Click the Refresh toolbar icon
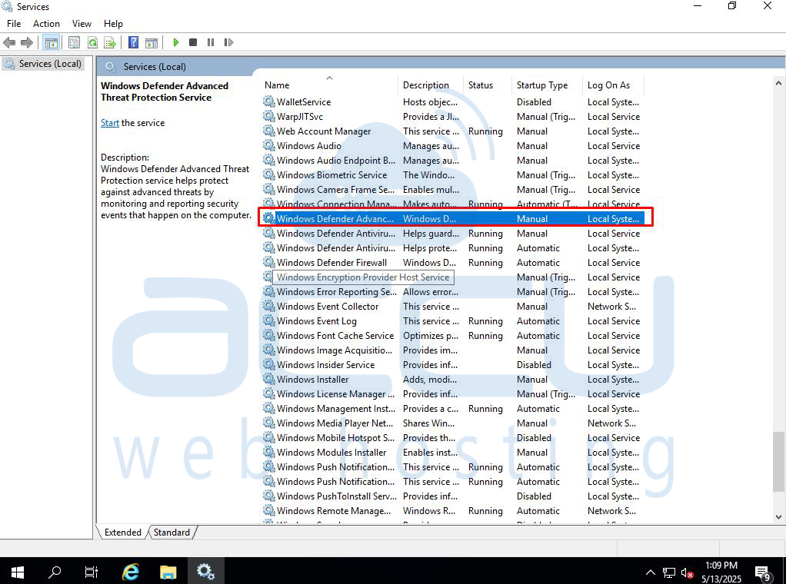Screen dimensions: 786x584 coord(92,42)
